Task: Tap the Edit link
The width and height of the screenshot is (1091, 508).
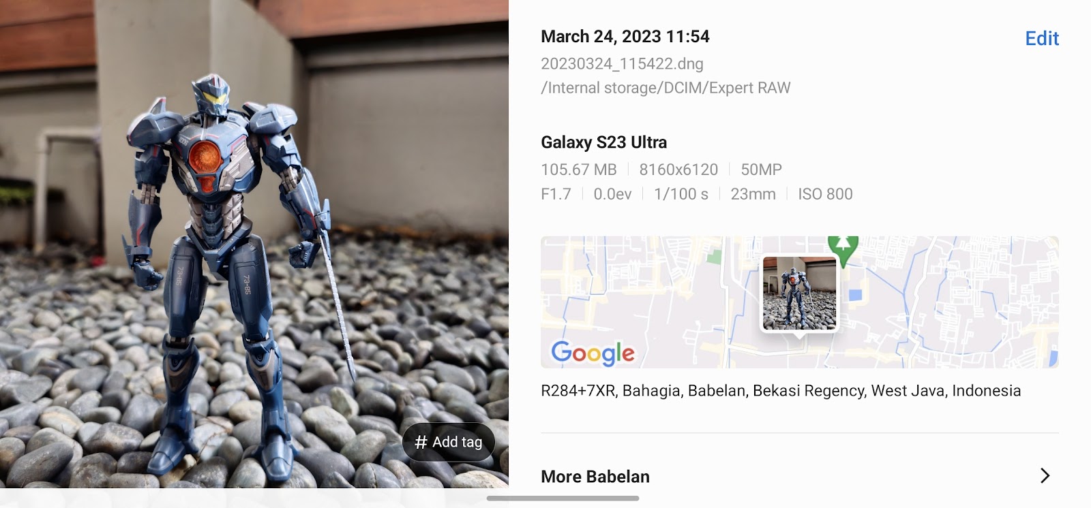Action: pos(1042,38)
